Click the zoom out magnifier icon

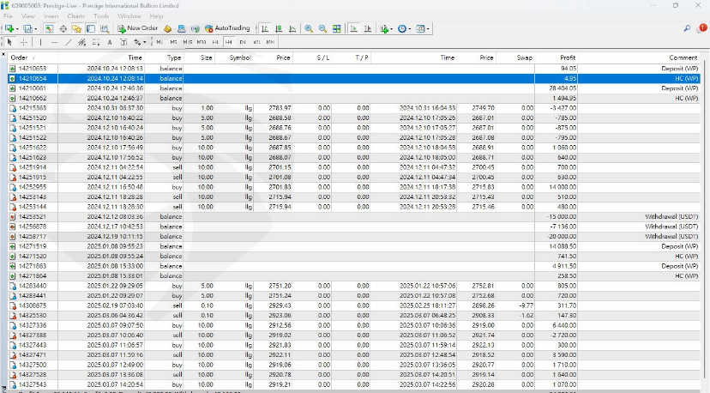(322, 28)
